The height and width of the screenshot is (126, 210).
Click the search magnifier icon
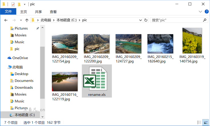[x=205, y=20]
